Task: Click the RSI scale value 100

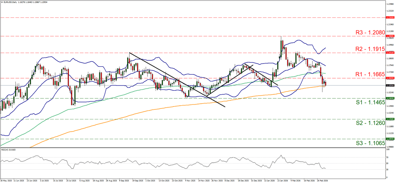Action: tap(388, 149)
